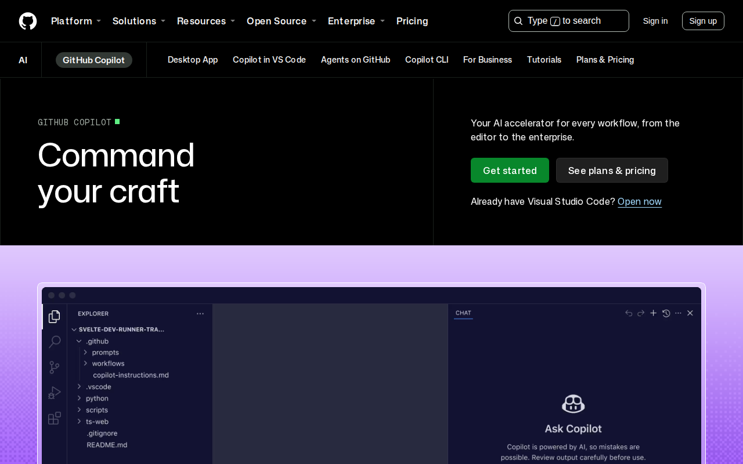Collapse the .github folder

click(92, 341)
